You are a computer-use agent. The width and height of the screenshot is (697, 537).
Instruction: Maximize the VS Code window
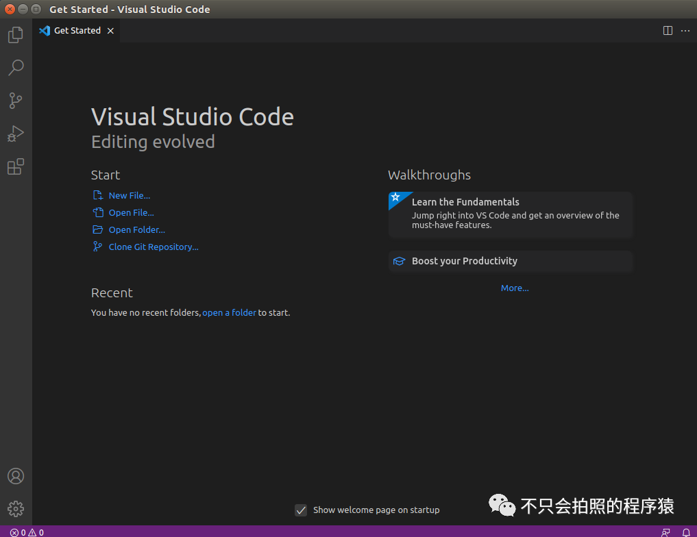(x=36, y=9)
